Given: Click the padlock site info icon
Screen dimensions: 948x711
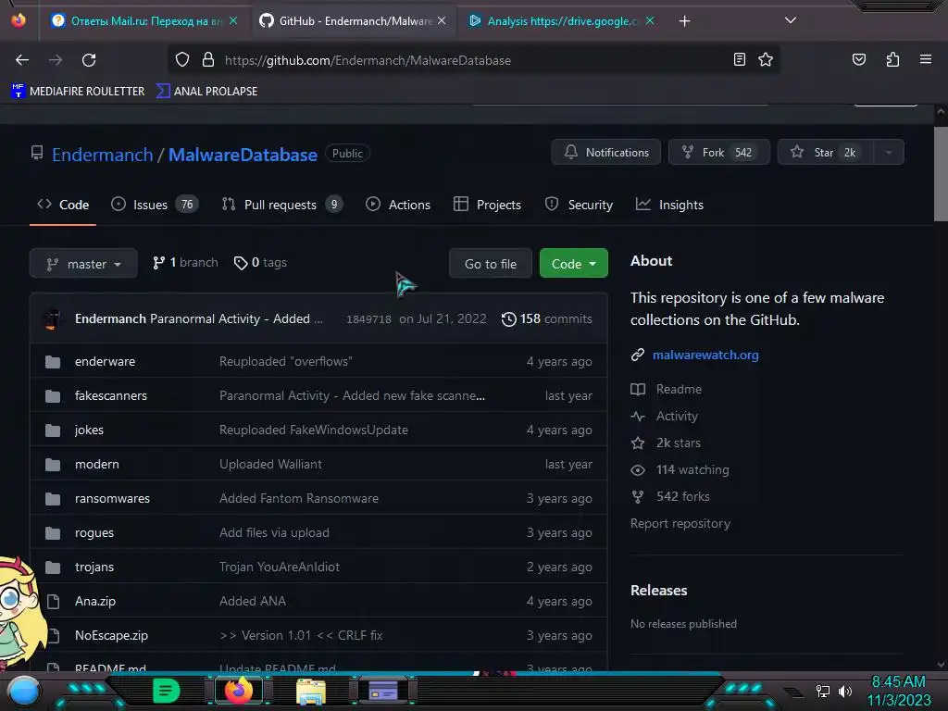Looking at the screenshot, I should tap(208, 60).
